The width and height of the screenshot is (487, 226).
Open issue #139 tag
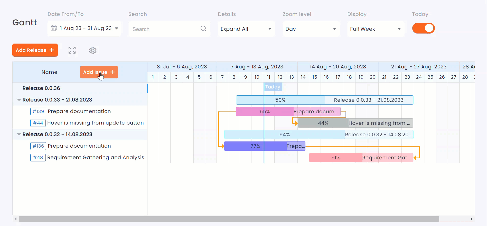pyautogui.click(x=38, y=111)
